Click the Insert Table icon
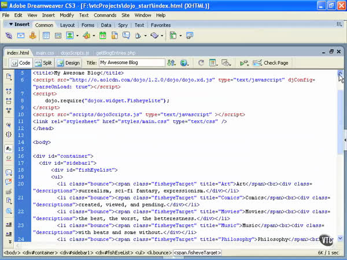 tap(46, 36)
